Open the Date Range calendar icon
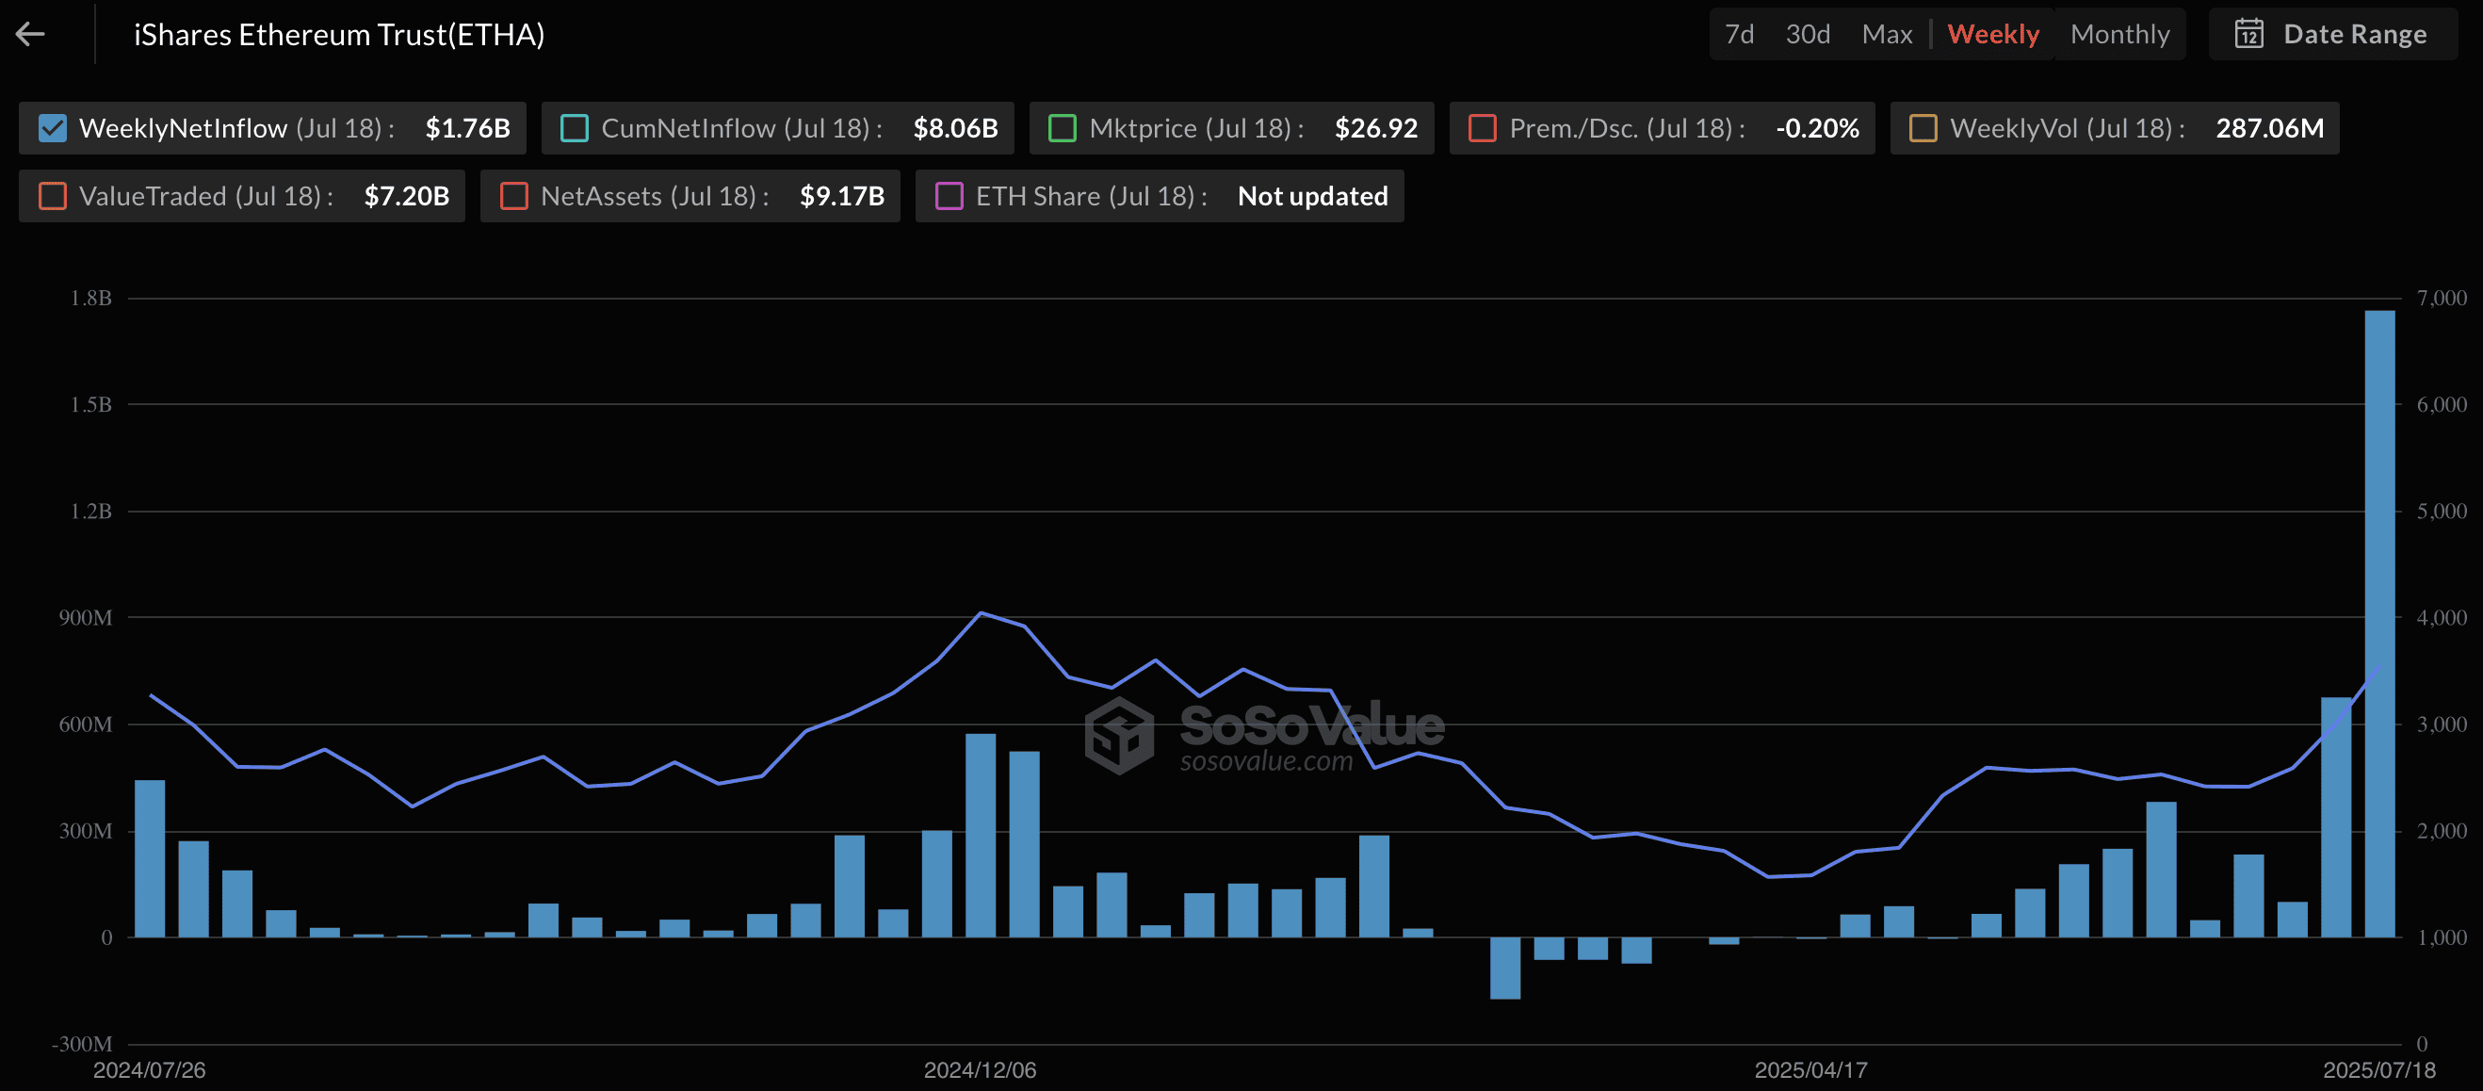 click(2248, 35)
